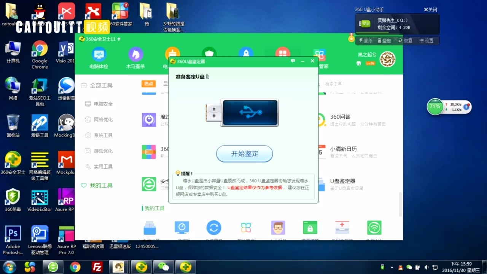Click the green browser e tool icon
This screenshot has height=274, width=487.
coord(149,184)
